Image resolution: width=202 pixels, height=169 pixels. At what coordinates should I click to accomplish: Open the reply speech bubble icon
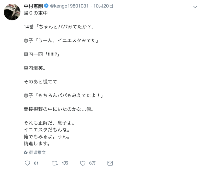click(27, 163)
